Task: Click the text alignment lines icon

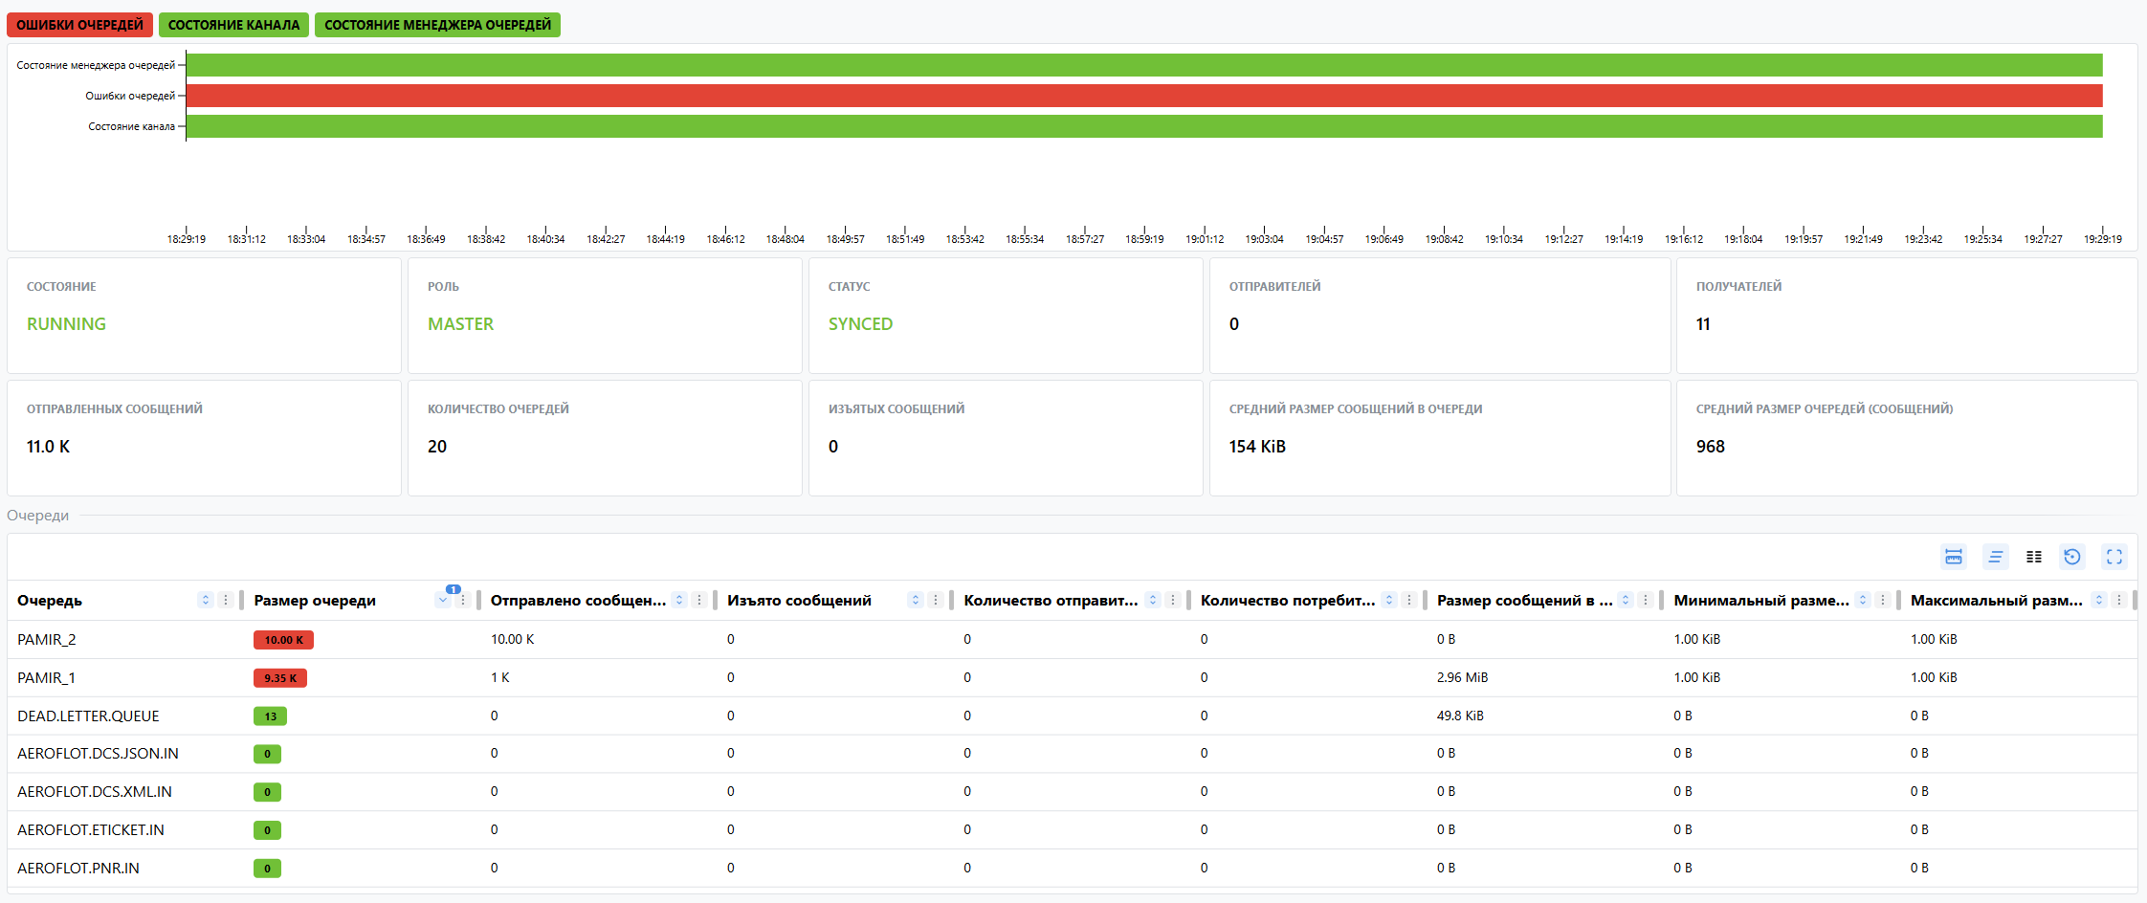Action: point(1995,557)
